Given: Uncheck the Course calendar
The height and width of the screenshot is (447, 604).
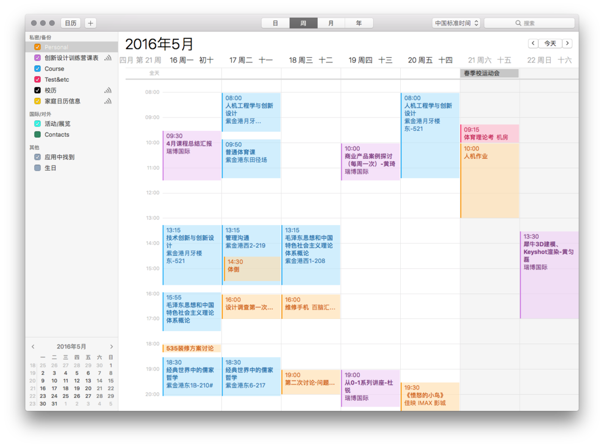Looking at the screenshot, I should click(x=37, y=68).
